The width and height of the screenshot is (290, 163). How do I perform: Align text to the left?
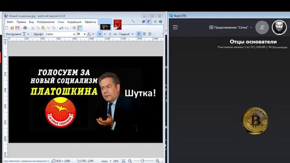coord(139,34)
